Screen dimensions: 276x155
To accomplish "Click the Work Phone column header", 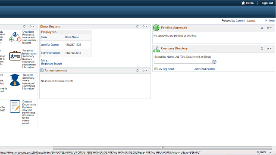I will (72, 37).
